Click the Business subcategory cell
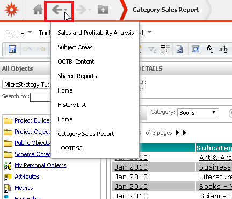232x199 pixels. tap(215, 167)
